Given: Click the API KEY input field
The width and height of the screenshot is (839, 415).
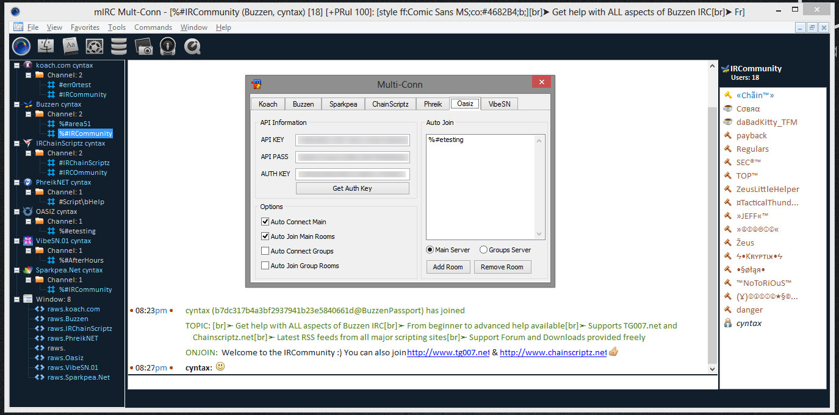Looking at the screenshot, I should tap(352, 140).
